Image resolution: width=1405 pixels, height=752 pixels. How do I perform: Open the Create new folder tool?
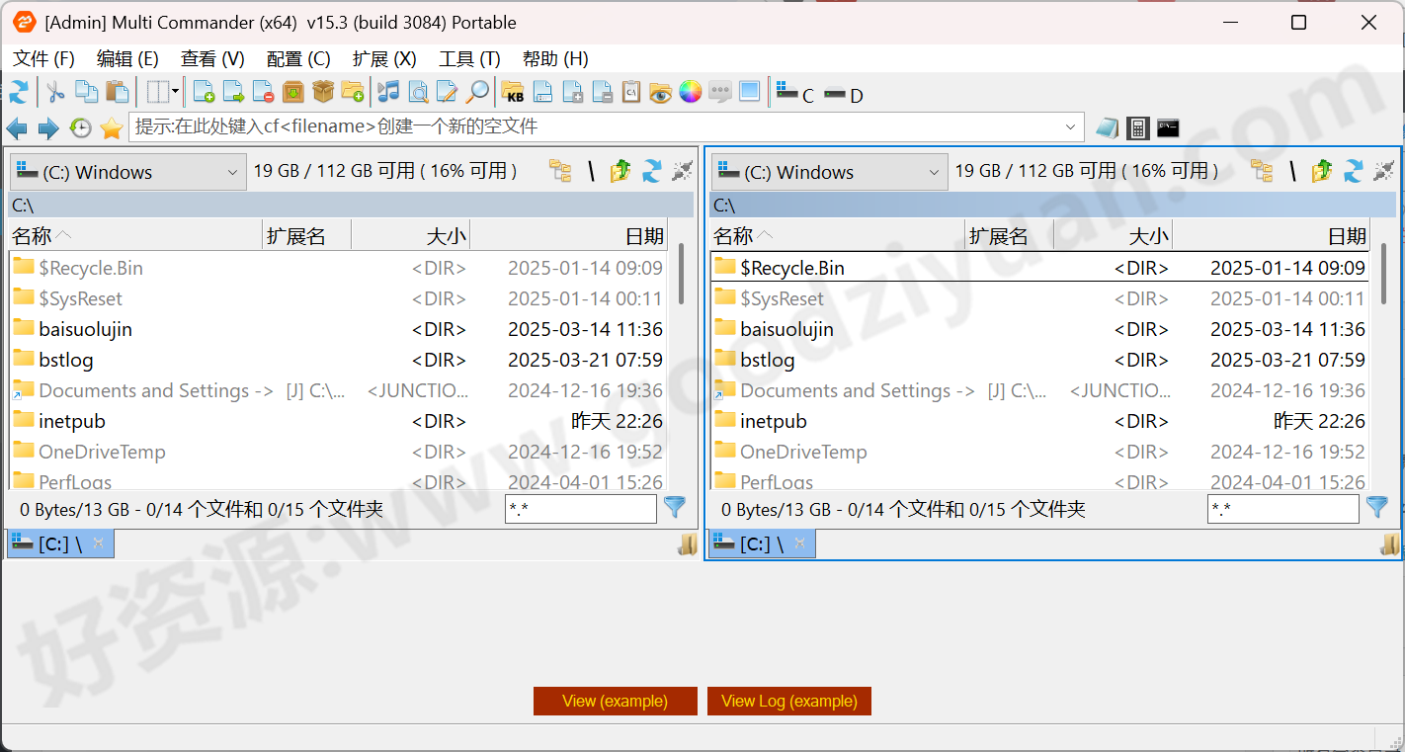click(x=353, y=92)
